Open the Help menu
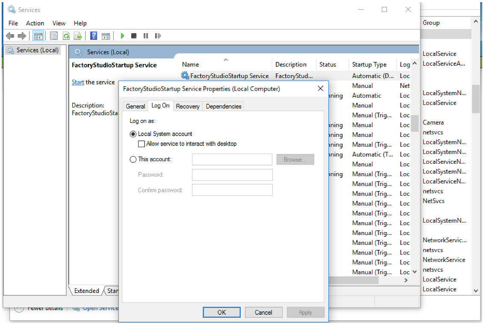 [80, 23]
